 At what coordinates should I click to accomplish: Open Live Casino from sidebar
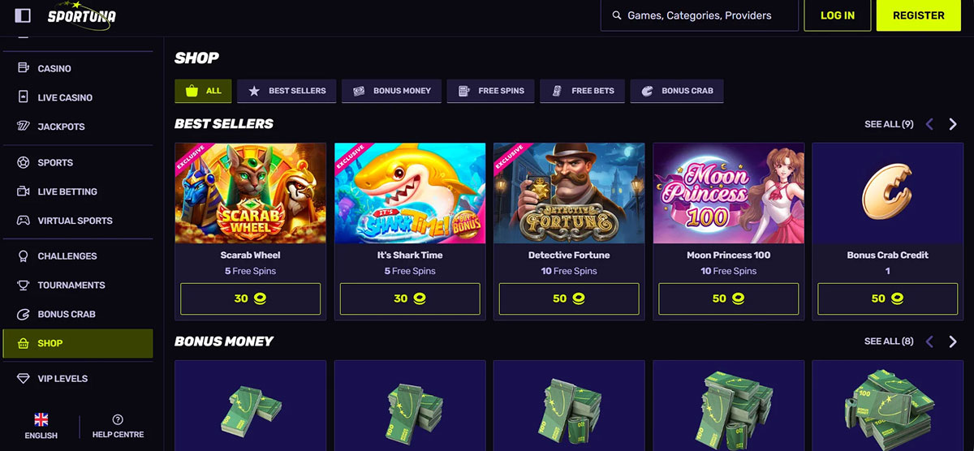coord(65,97)
